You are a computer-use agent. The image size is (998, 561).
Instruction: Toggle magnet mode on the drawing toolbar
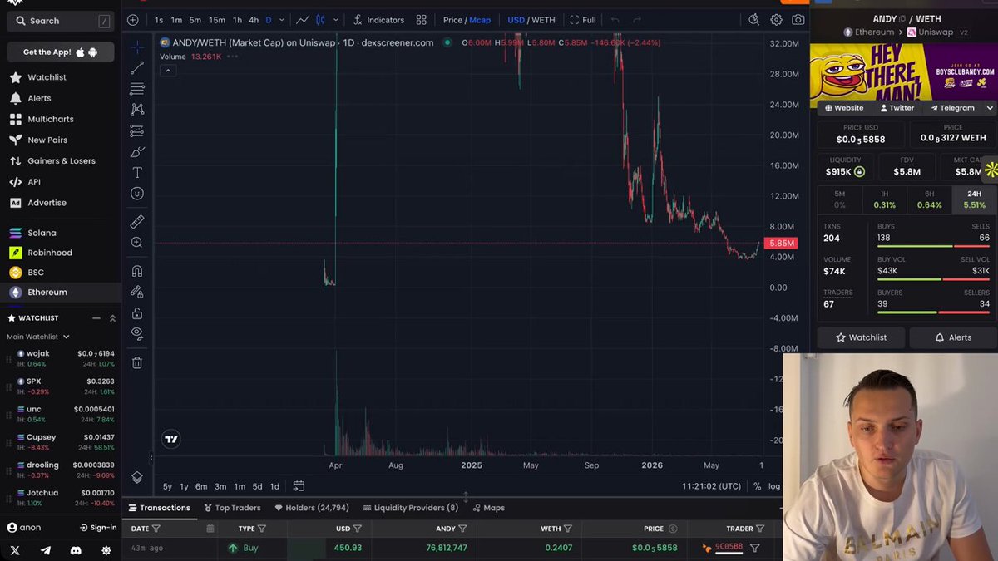(x=137, y=271)
